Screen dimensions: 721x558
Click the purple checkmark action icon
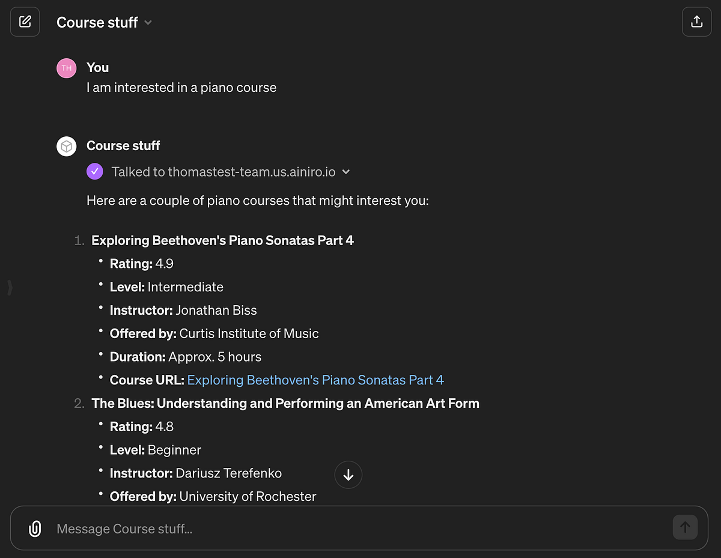(x=95, y=172)
